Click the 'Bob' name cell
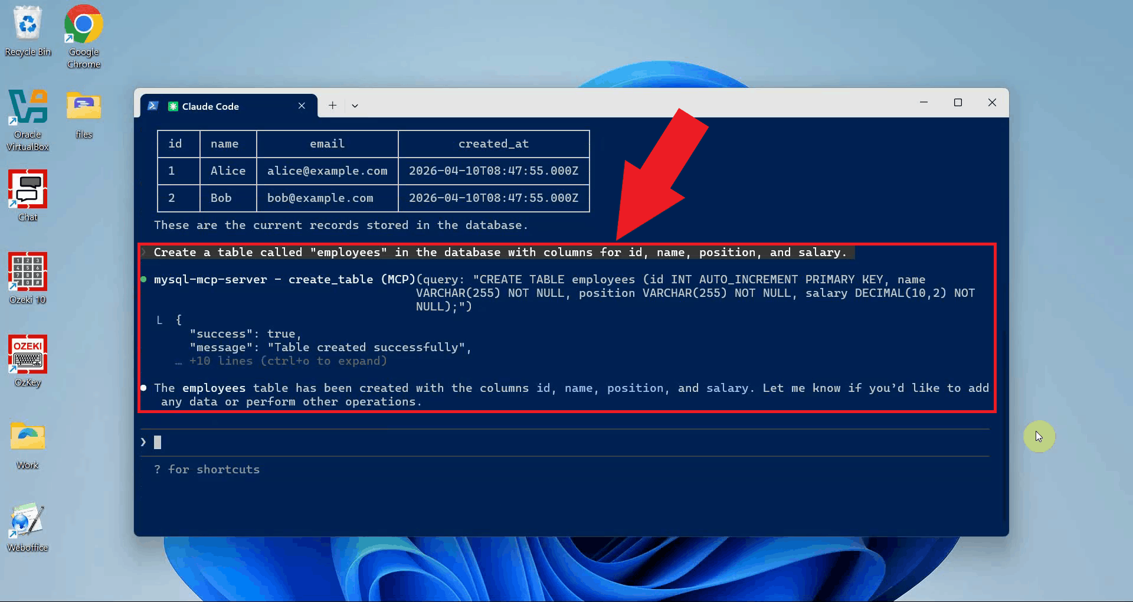The image size is (1133, 602). pyautogui.click(x=228, y=198)
